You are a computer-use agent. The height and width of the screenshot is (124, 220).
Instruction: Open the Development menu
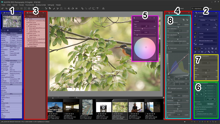41,5
